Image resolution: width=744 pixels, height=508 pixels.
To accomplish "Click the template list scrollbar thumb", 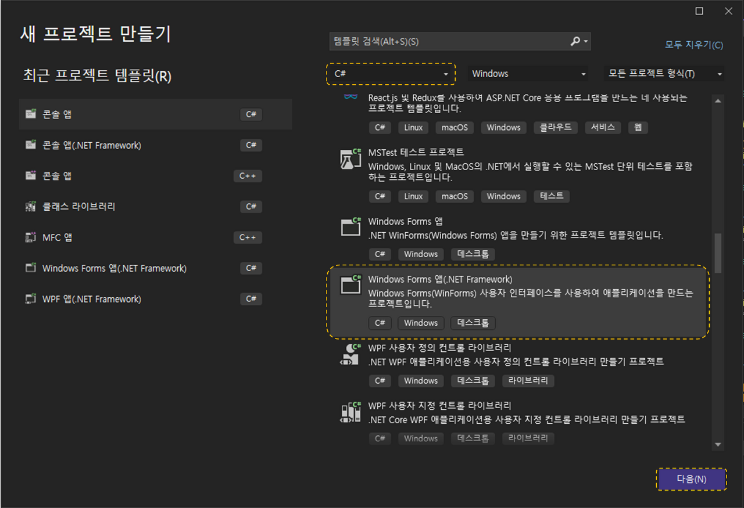I will [x=718, y=253].
